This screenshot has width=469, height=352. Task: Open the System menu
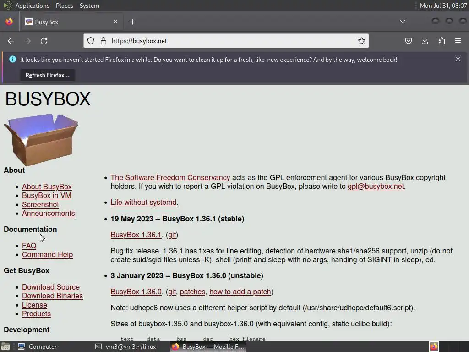[89, 5]
